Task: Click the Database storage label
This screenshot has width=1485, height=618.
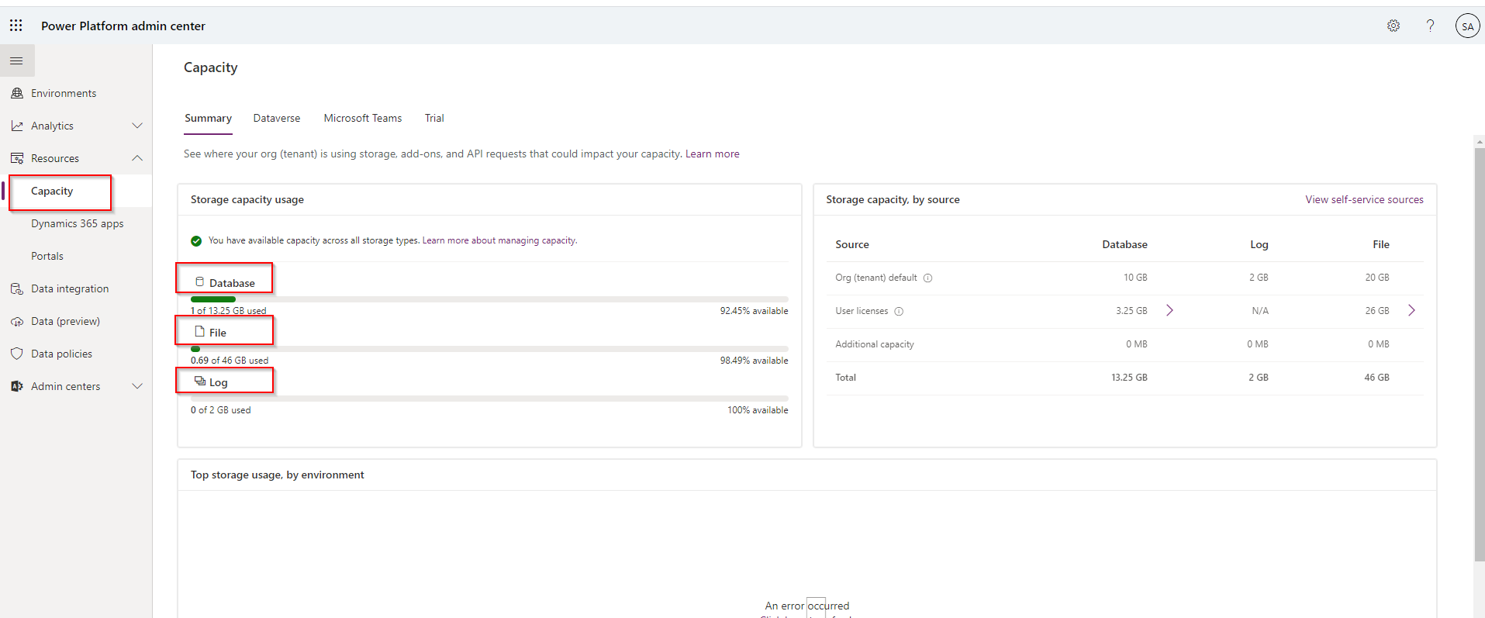Action: pos(232,283)
